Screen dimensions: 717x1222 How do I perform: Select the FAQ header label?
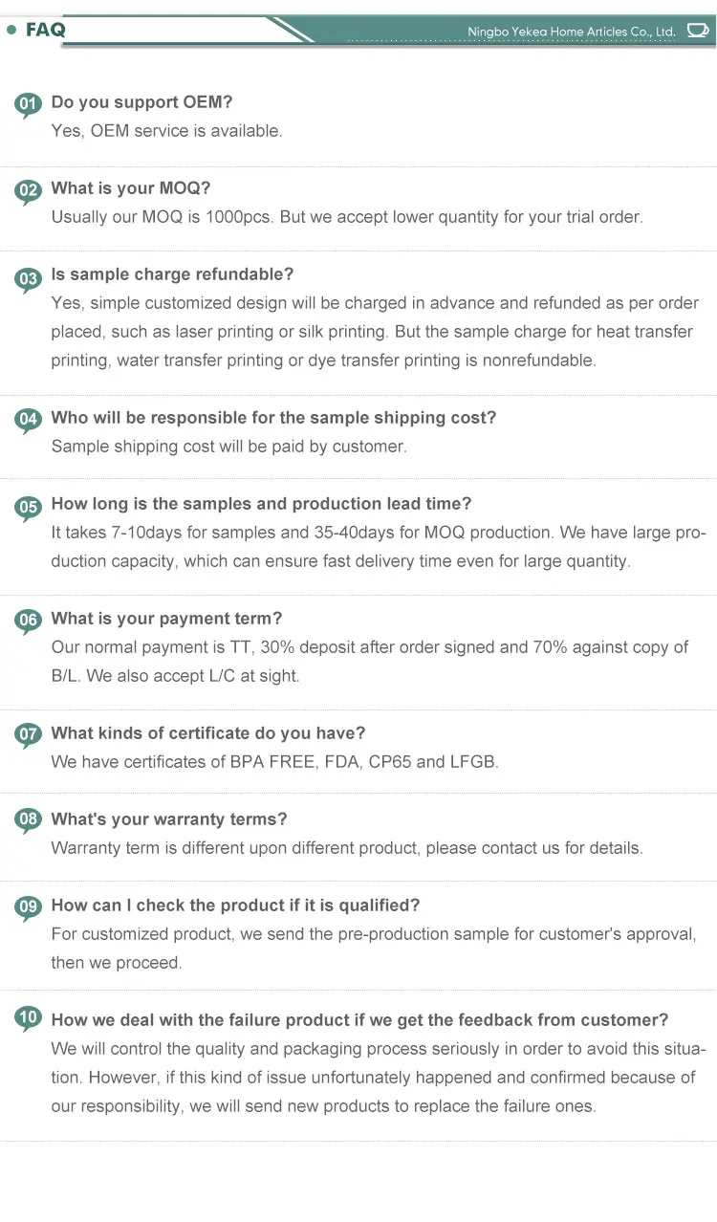click(45, 30)
